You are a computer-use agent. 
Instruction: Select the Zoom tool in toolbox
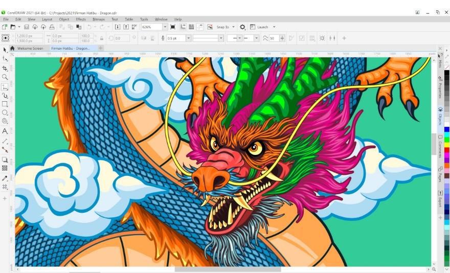tap(5, 77)
